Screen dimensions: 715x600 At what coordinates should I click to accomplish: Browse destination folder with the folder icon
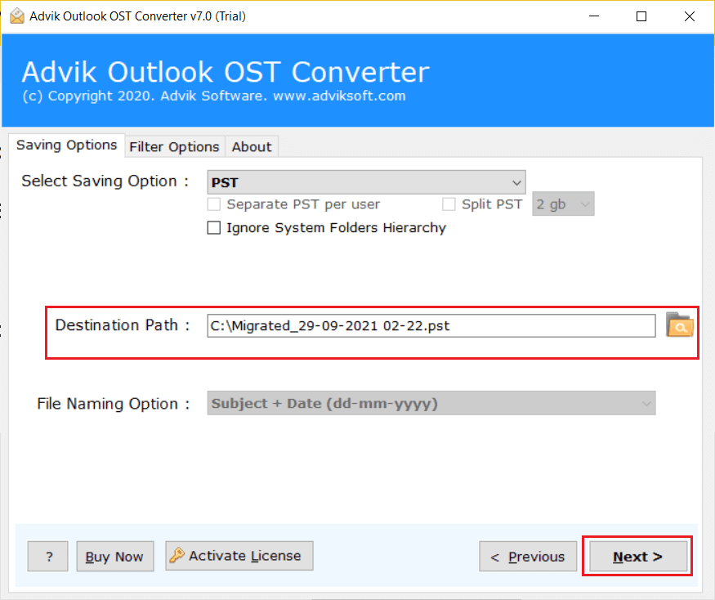click(x=679, y=325)
